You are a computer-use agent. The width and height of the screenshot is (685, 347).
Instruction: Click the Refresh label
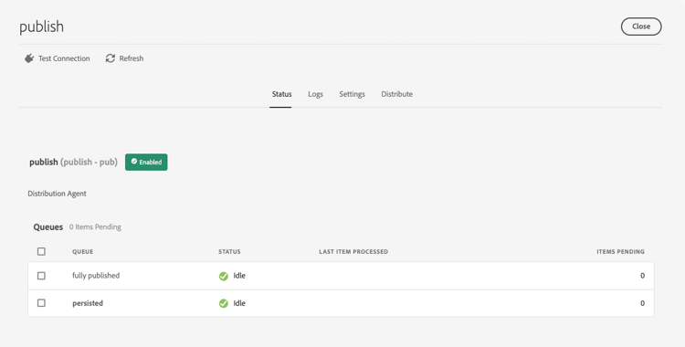point(131,58)
